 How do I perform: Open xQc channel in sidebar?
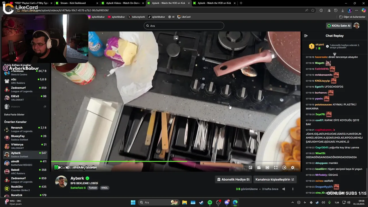coord(25,81)
